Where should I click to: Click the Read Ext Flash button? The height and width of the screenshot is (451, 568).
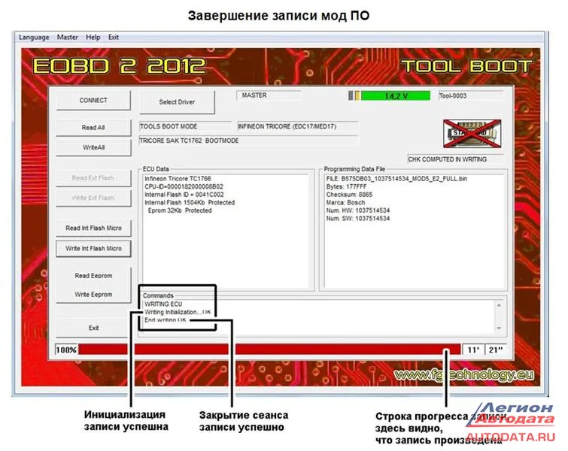(93, 178)
